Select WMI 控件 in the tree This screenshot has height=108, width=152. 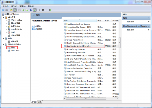[x=15, y=51]
